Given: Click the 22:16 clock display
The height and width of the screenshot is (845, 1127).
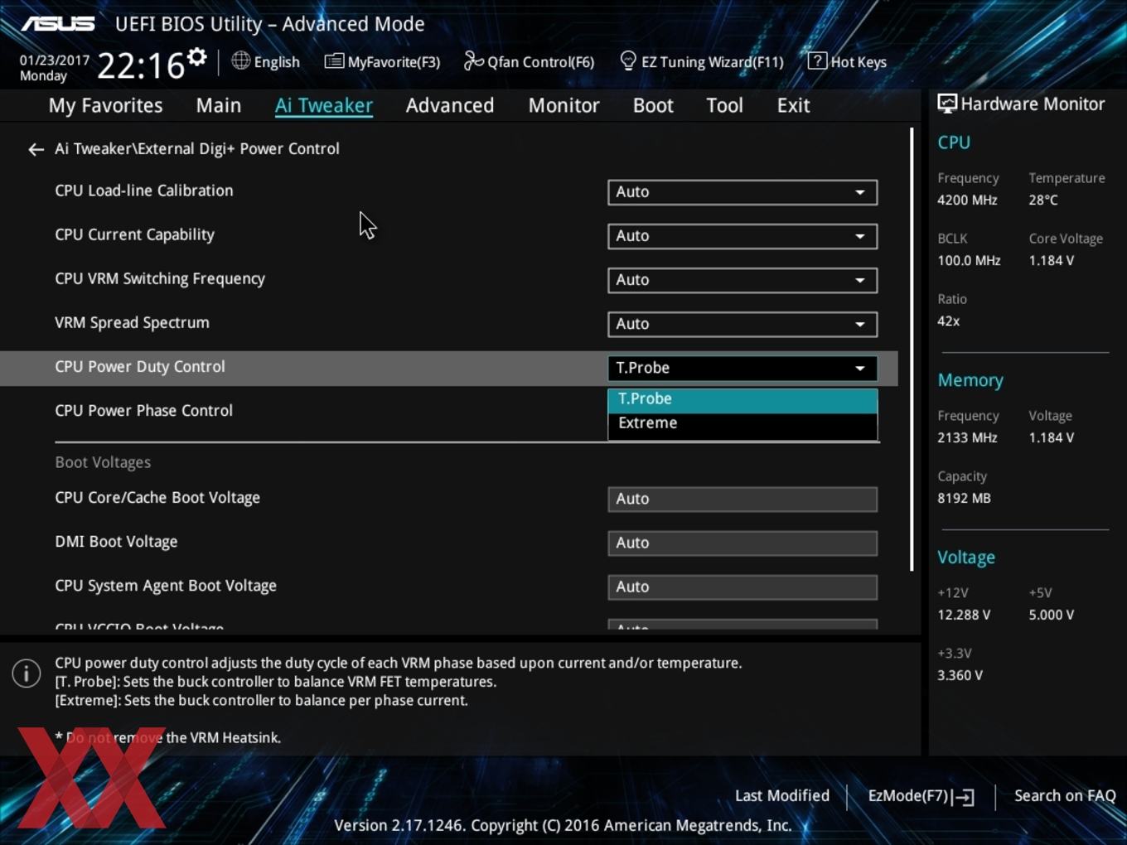Looking at the screenshot, I should (x=141, y=65).
